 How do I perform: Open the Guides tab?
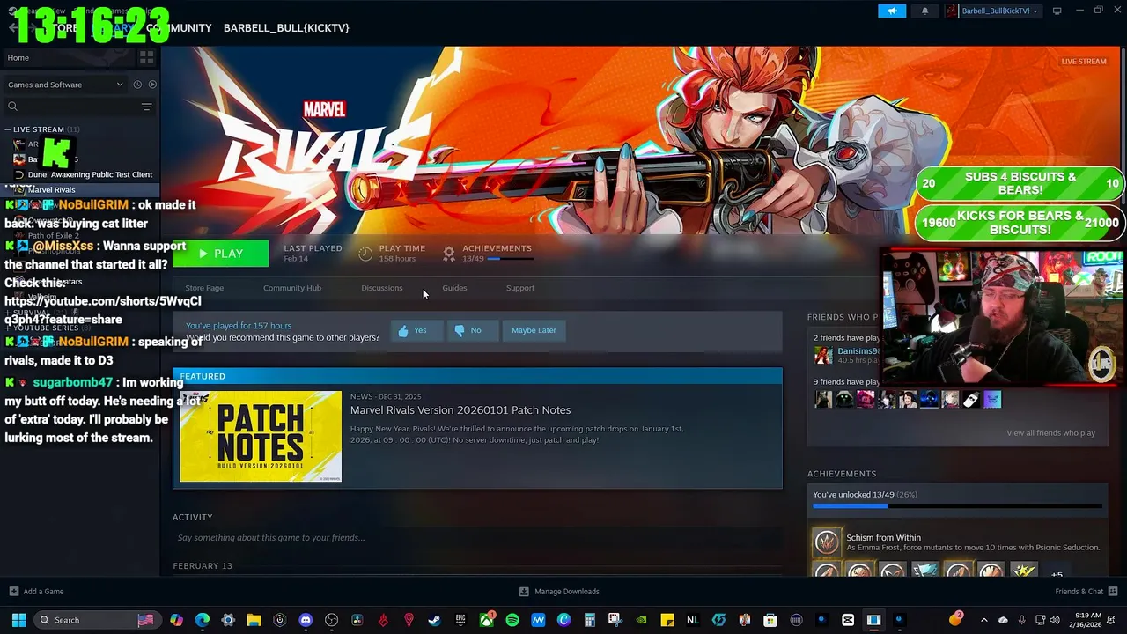[x=454, y=288]
